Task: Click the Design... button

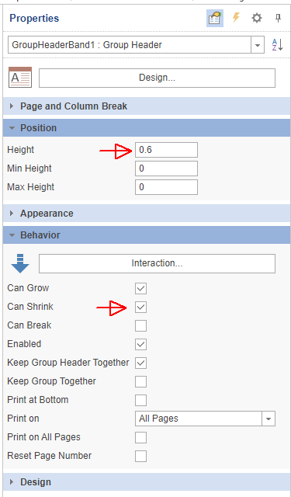Action: point(157,78)
